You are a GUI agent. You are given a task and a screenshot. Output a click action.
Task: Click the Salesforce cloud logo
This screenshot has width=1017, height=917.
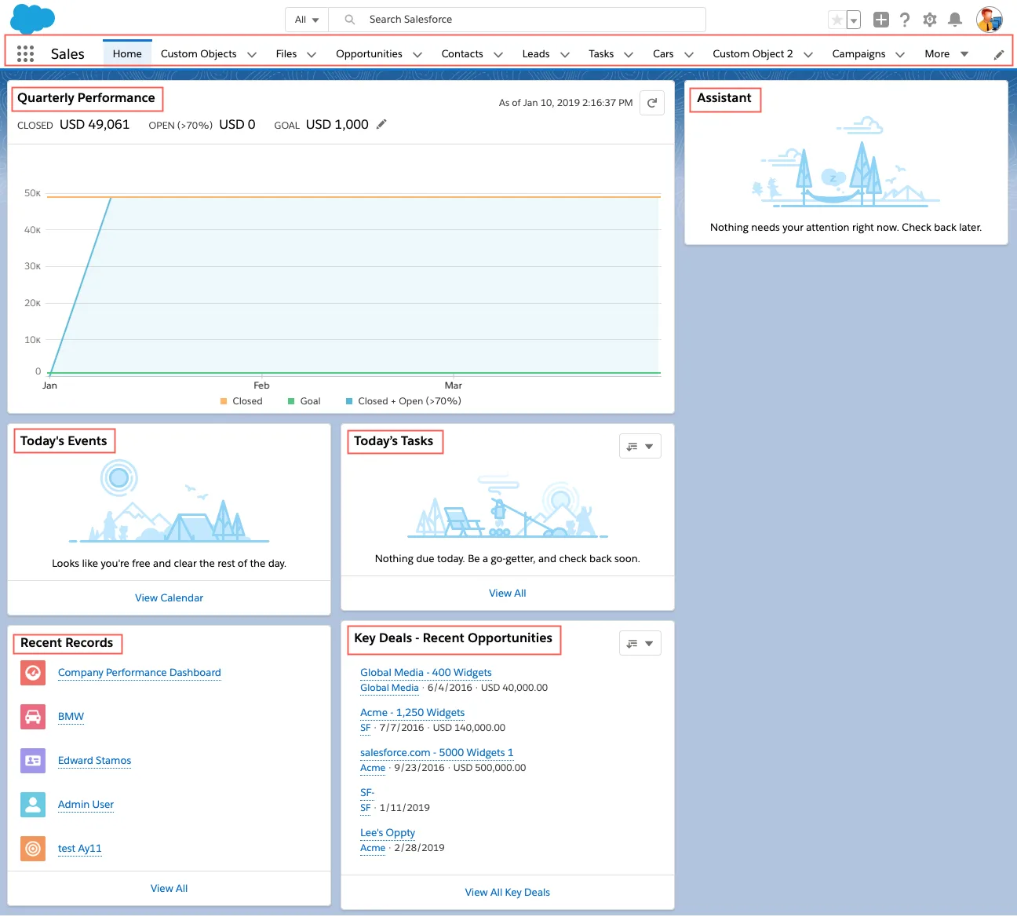click(32, 19)
